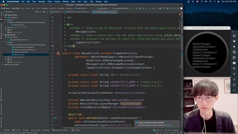This screenshot has width=238, height=134.
Task: Open the Logcat tool window
Action: (x=36, y=130)
